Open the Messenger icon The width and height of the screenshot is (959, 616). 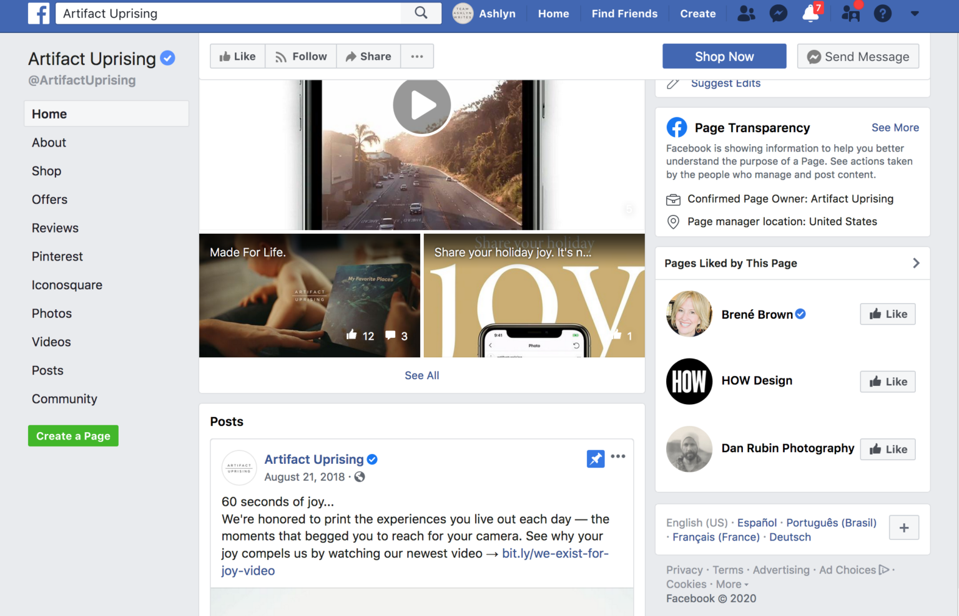coord(778,13)
